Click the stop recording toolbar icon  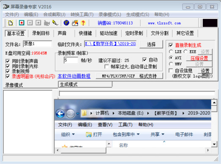pyautogui.click(x=38, y=23)
